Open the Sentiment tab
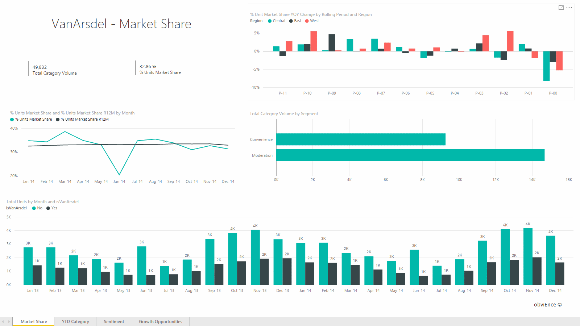The image size is (580, 326). [x=114, y=322]
